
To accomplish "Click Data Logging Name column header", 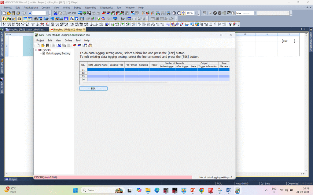I will pyautogui.click(x=98, y=65).
